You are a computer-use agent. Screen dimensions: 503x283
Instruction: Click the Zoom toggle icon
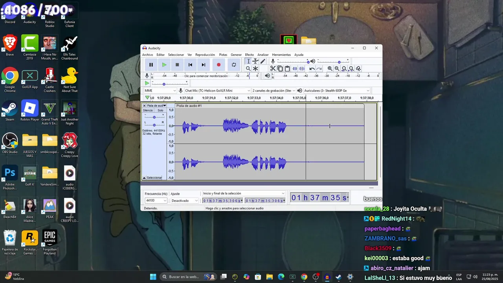pos(358,68)
